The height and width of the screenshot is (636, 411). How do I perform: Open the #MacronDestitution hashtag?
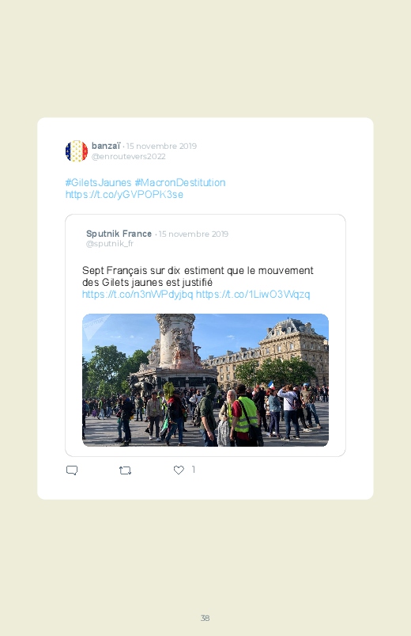(x=179, y=182)
